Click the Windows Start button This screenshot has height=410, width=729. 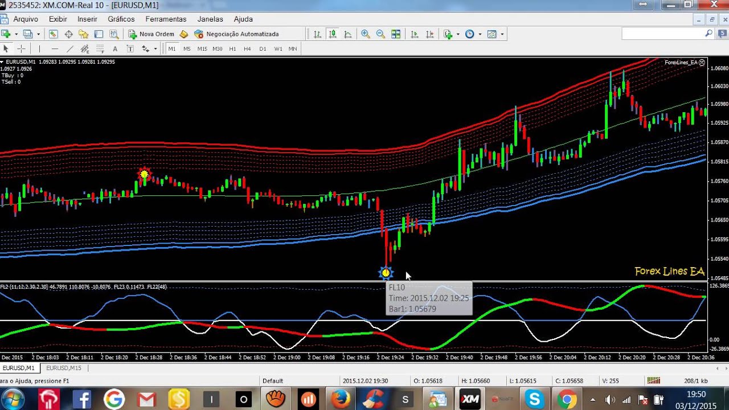(13, 399)
